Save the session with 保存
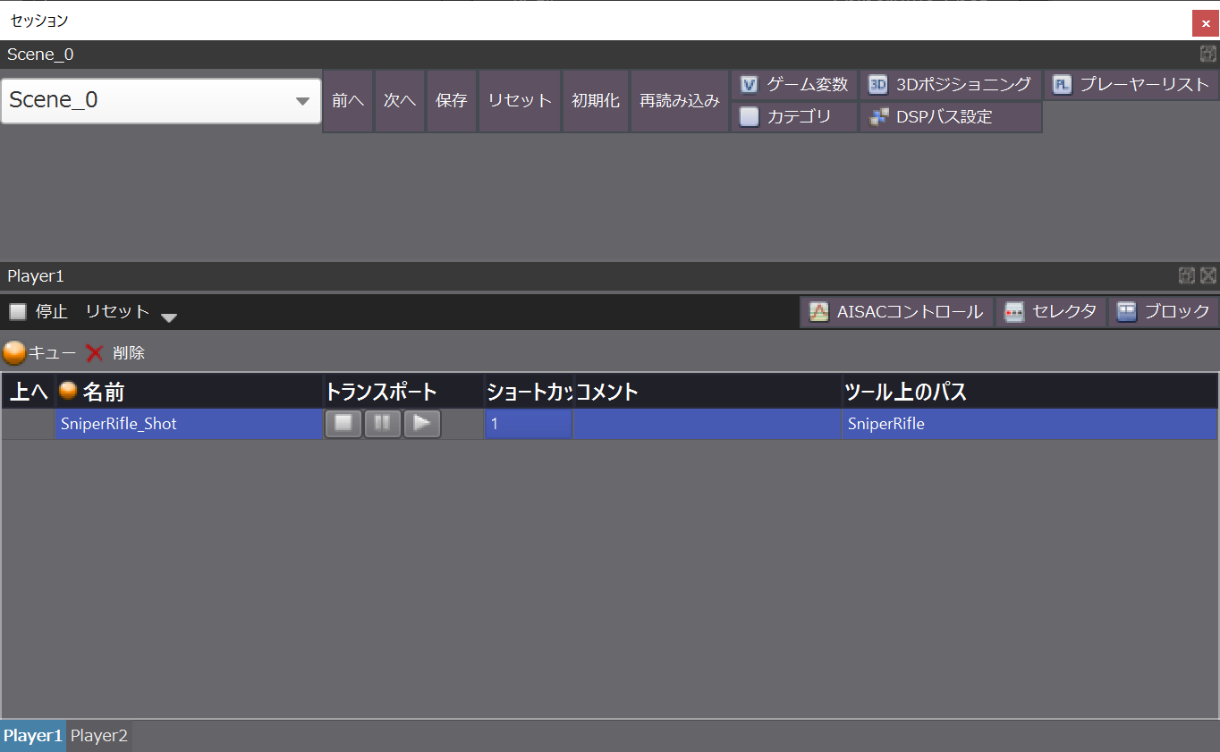The image size is (1220, 752). point(452,101)
